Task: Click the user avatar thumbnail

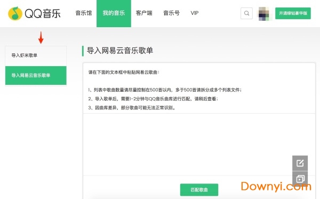Action: [x=264, y=13]
